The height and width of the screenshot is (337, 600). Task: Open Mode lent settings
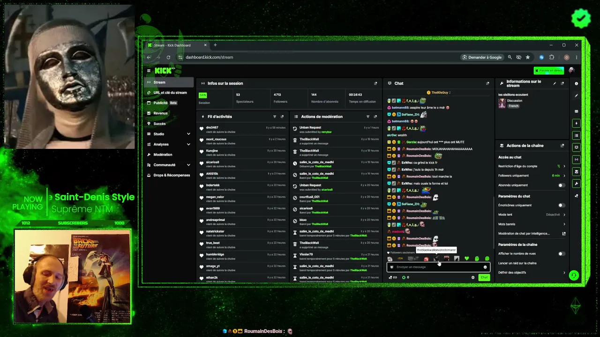pyautogui.click(x=532, y=215)
